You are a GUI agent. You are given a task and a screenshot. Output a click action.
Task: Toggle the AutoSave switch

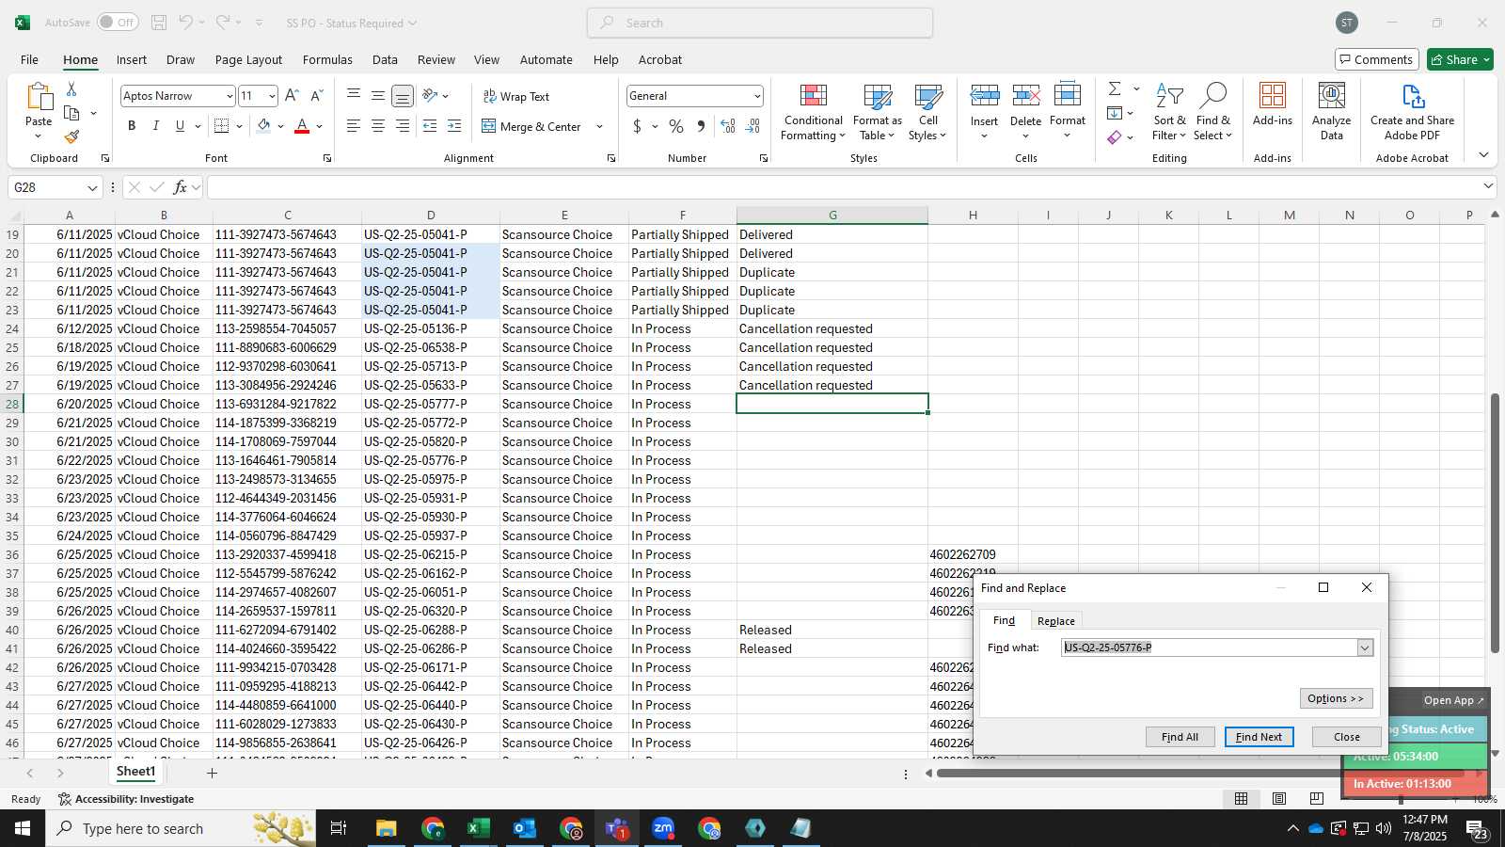pos(118,23)
